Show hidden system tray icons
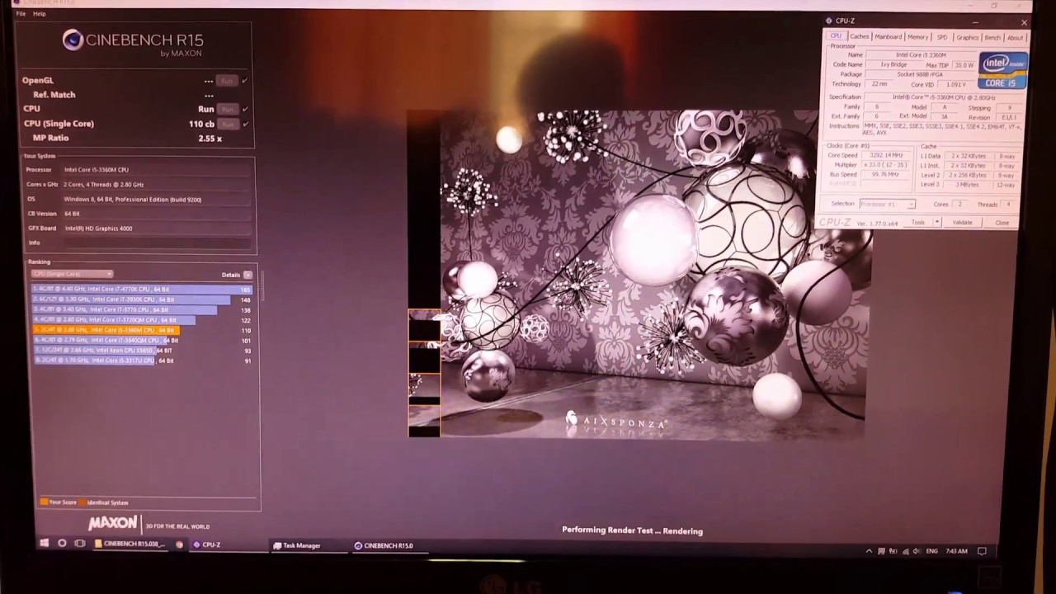This screenshot has width=1056, height=594. click(869, 551)
